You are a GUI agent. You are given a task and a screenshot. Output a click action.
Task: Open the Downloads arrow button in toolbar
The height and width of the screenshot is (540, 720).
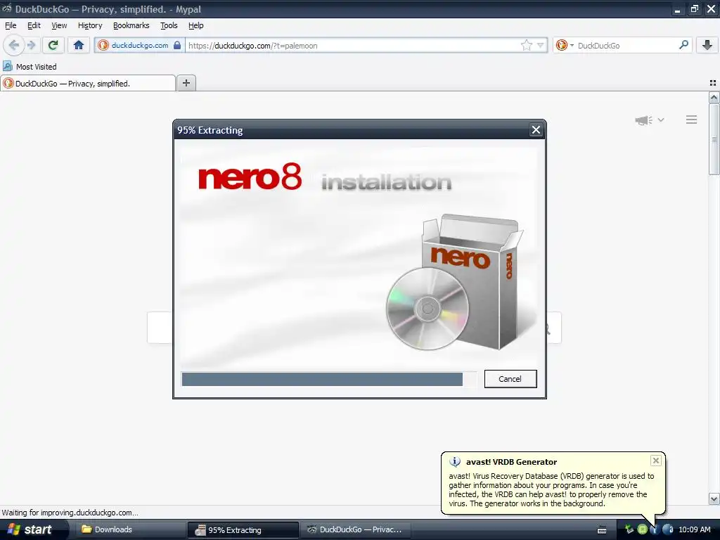[x=707, y=45]
